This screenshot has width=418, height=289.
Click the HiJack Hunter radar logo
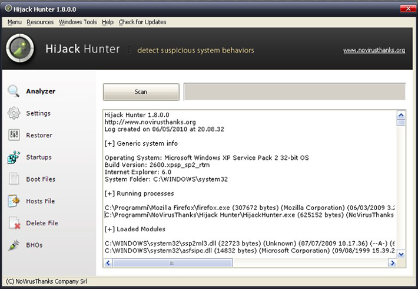[20, 48]
